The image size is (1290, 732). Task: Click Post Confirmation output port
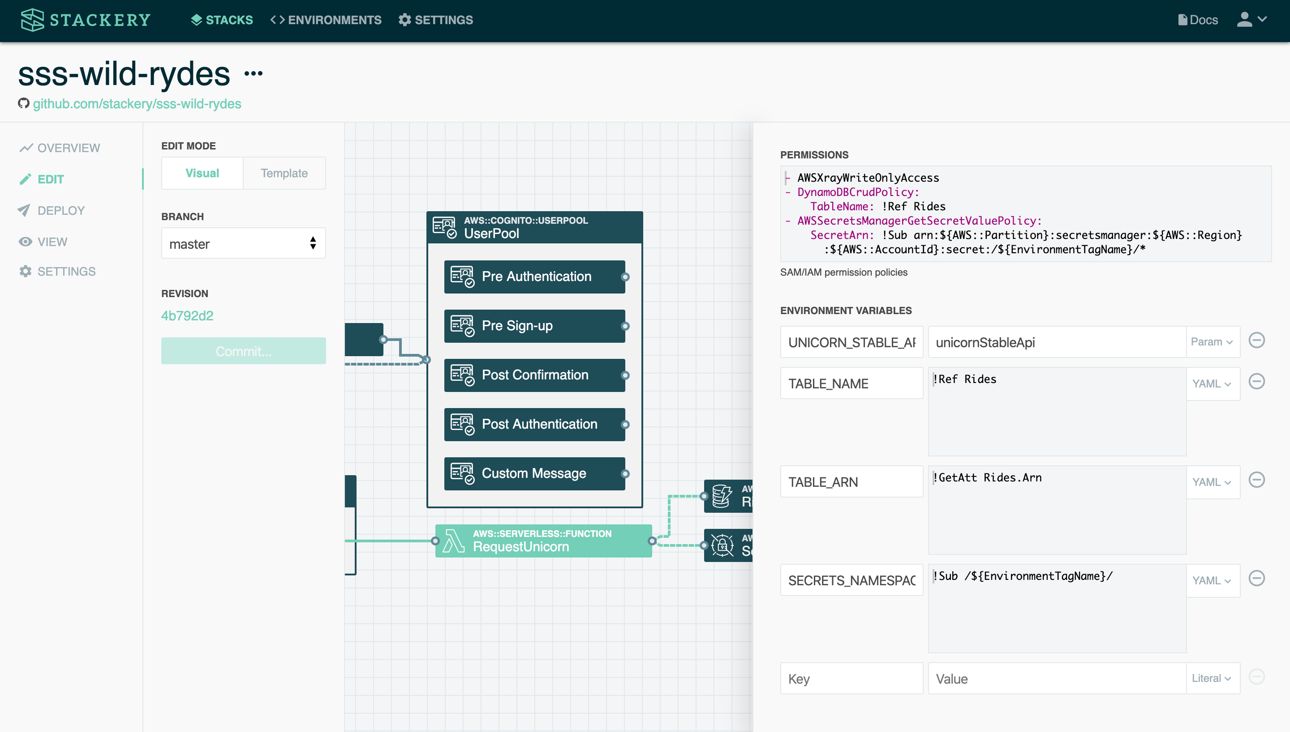625,375
